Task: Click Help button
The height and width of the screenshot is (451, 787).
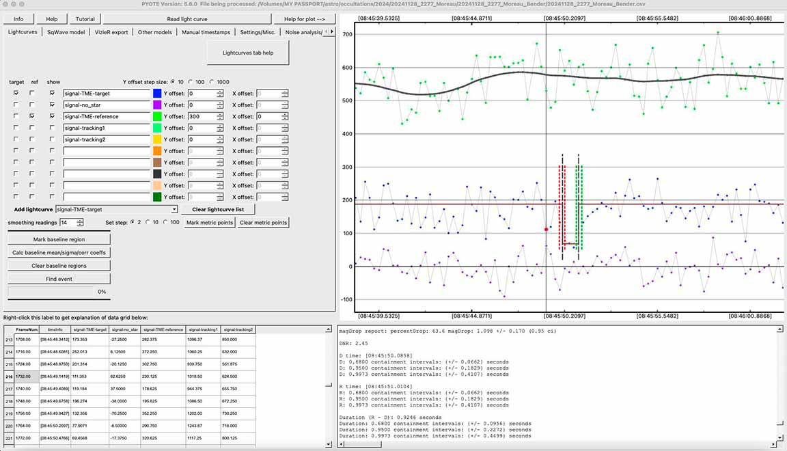Action: tap(52, 19)
